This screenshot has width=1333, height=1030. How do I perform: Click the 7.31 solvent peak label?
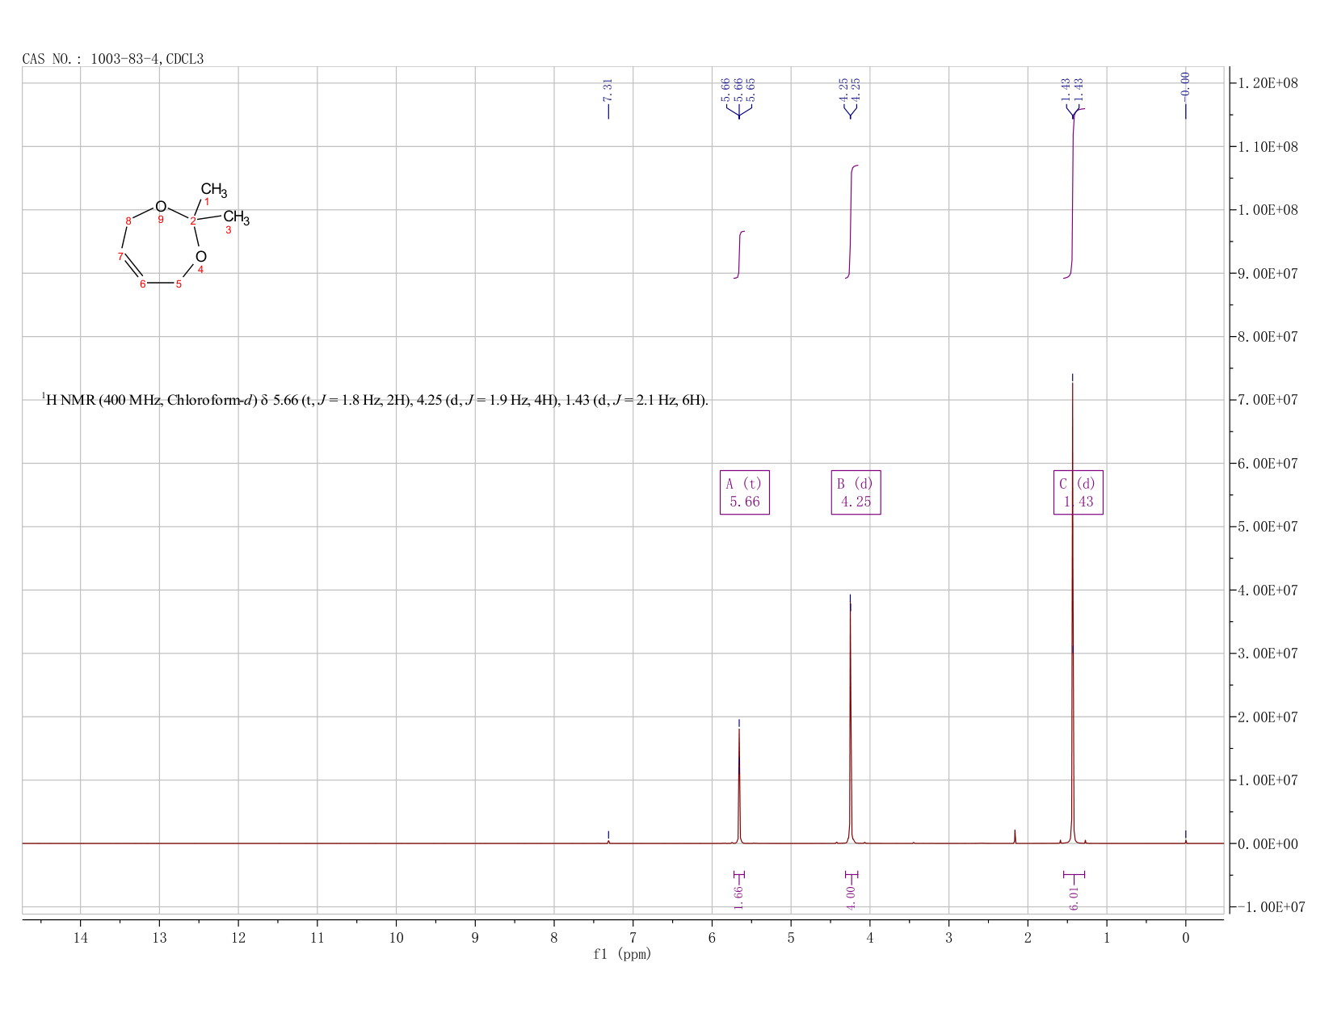click(608, 89)
